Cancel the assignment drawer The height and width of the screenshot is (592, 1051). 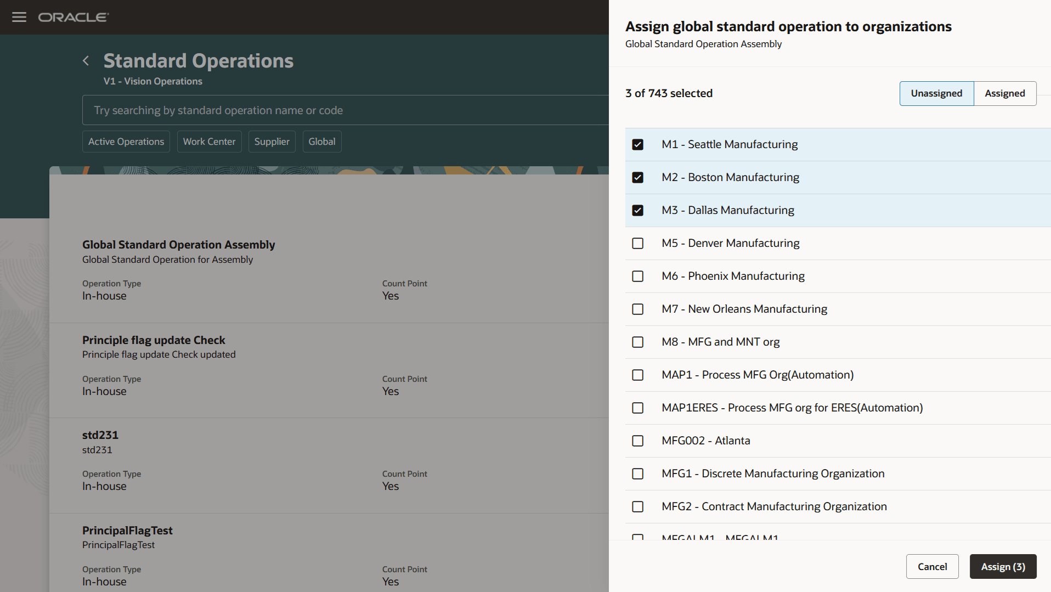tap(932, 566)
